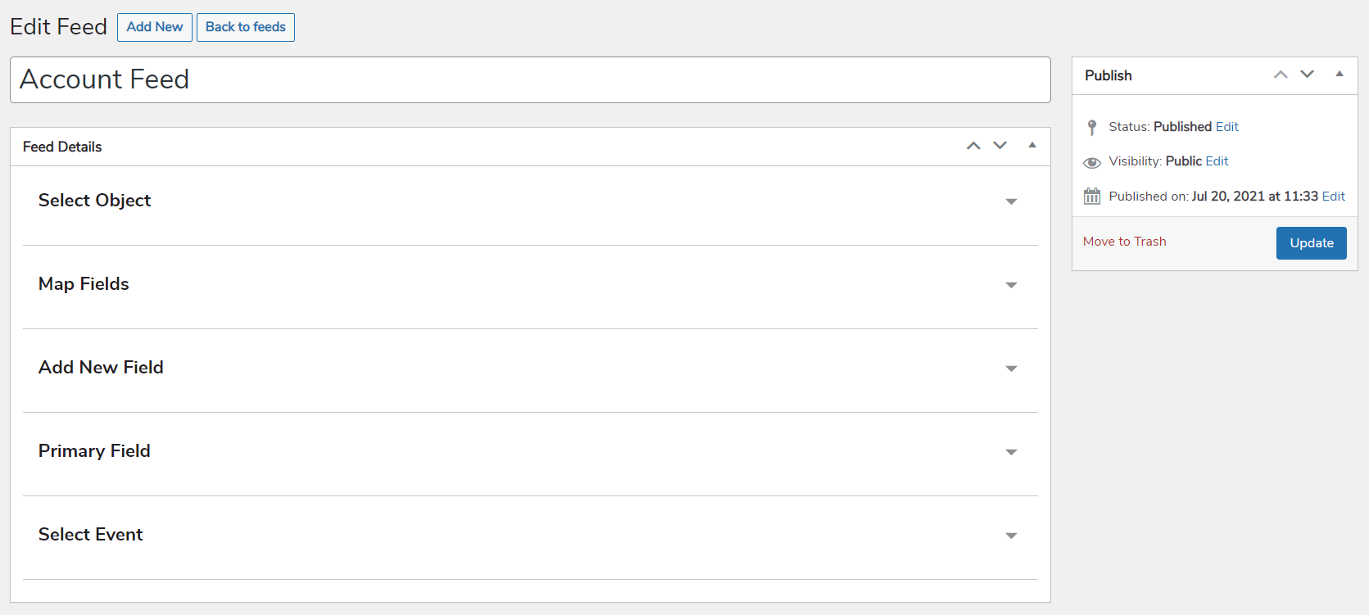Click the Account Feed title field
The image size is (1369, 615).
point(530,79)
